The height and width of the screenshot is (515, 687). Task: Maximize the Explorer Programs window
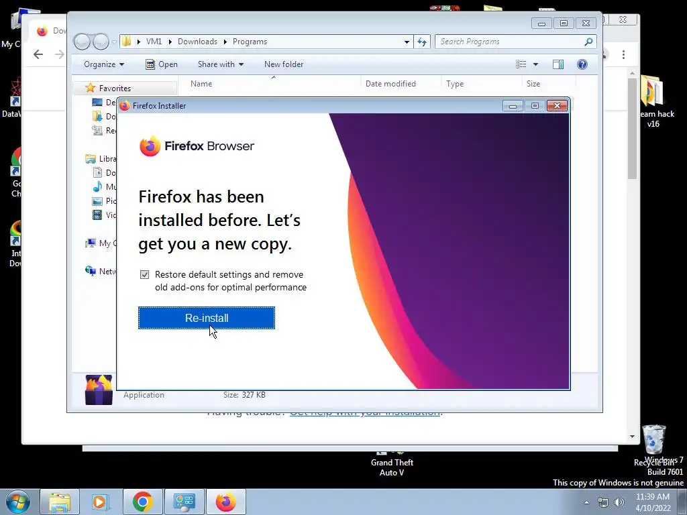pyautogui.click(x=564, y=23)
